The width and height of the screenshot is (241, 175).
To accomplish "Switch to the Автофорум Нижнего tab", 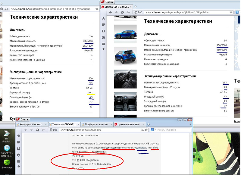I will tap(32, 124).
